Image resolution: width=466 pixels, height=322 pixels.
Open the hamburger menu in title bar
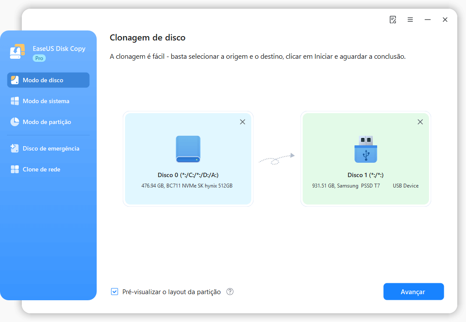click(410, 20)
